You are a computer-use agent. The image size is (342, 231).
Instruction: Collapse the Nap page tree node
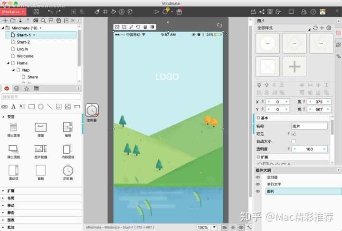pos(13,70)
